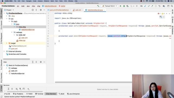Click the Group By icon in Services

[17, 89]
